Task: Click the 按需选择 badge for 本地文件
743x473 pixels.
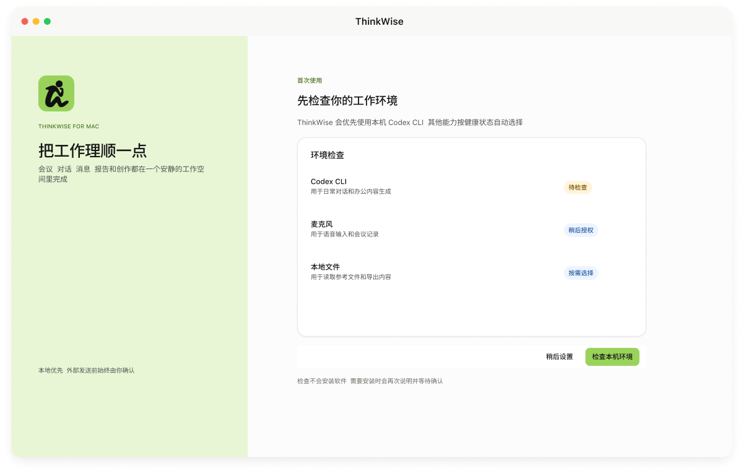Action: point(581,272)
